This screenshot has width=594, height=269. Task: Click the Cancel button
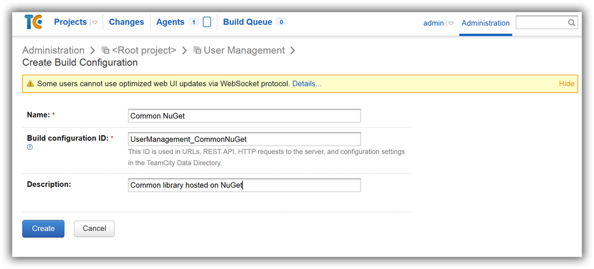coord(95,229)
